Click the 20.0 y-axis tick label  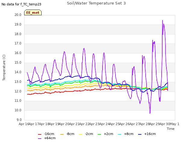[x=18, y=15]
